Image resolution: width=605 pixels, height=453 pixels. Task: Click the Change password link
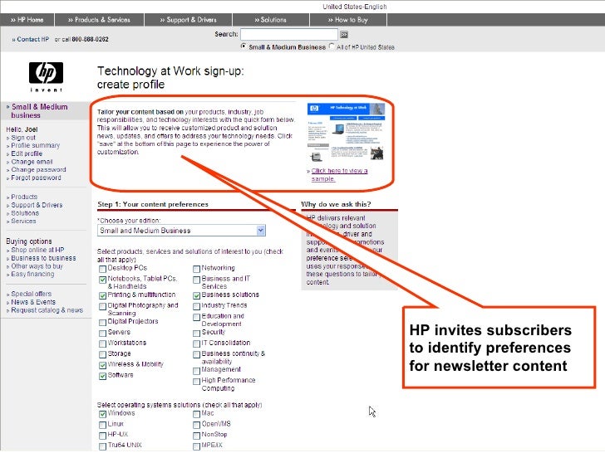point(38,170)
